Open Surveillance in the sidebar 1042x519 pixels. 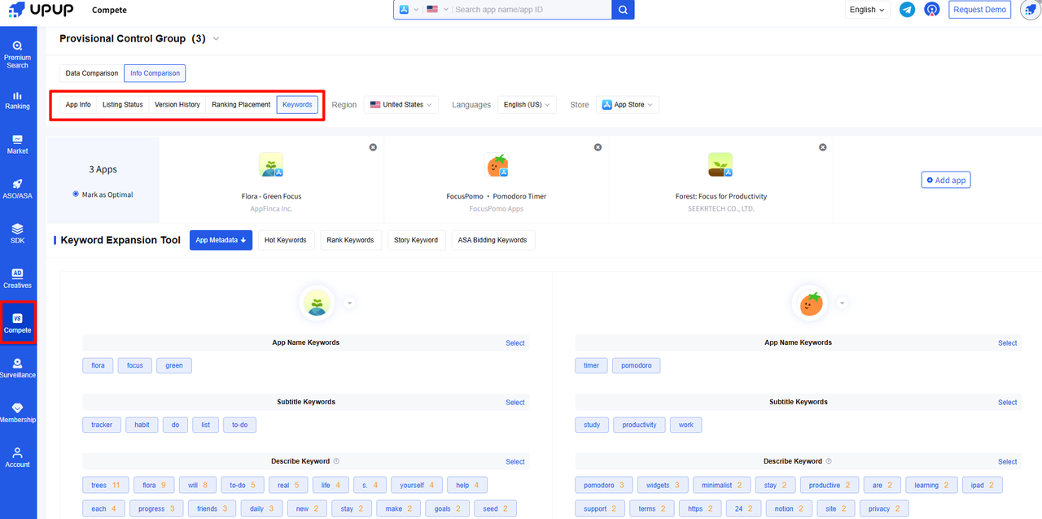point(17,368)
